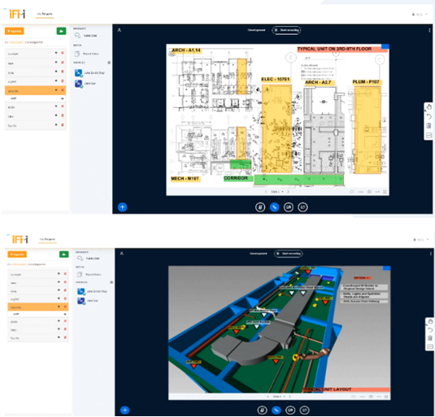The width and height of the screenshot is (435, 417).
Task: Click the undo annotation icon beside the 3D model slide
Action: coord(430,330)
